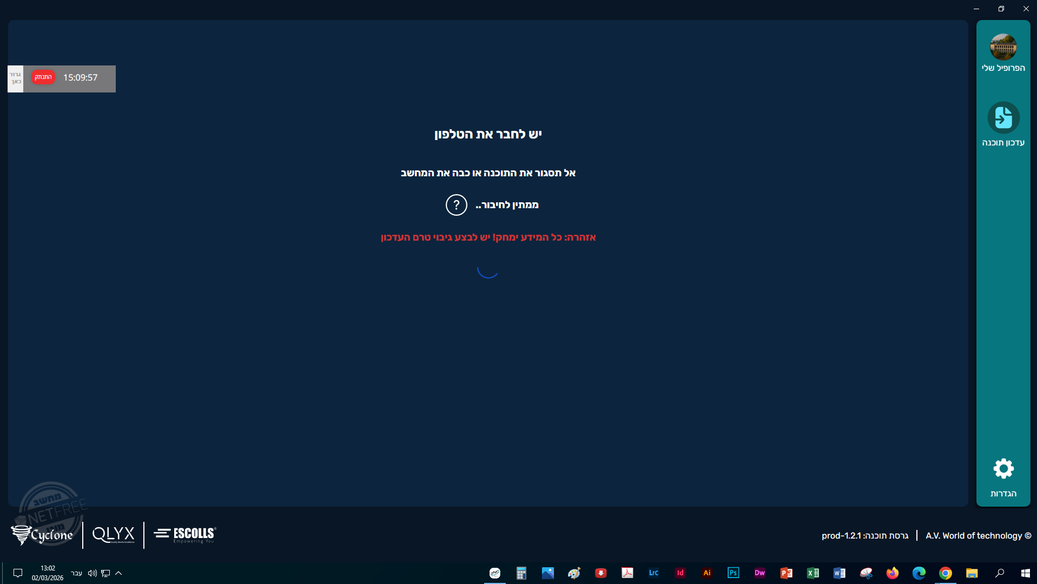Click the red 'התנתק' disconnect button
Image resolution: width=1037 pixels, height=584 pixels.
click(x=43, y=77)
